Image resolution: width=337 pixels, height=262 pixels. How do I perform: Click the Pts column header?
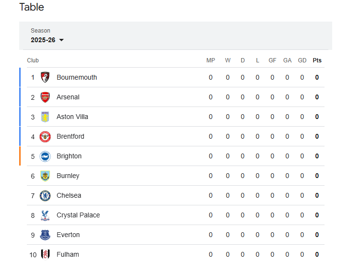point(317,60)
